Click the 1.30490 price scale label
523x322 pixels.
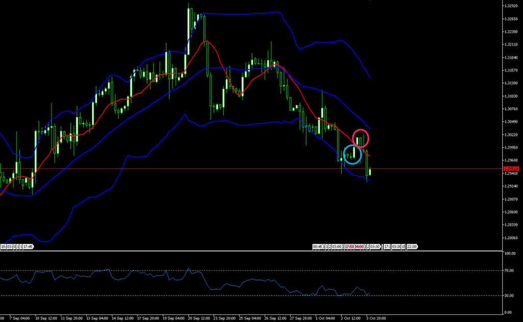pyautogui.click(x=511, y=122)
